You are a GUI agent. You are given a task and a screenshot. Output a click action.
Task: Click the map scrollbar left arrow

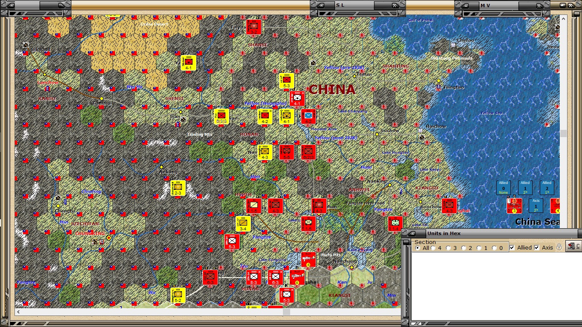(x=18, y=312)
